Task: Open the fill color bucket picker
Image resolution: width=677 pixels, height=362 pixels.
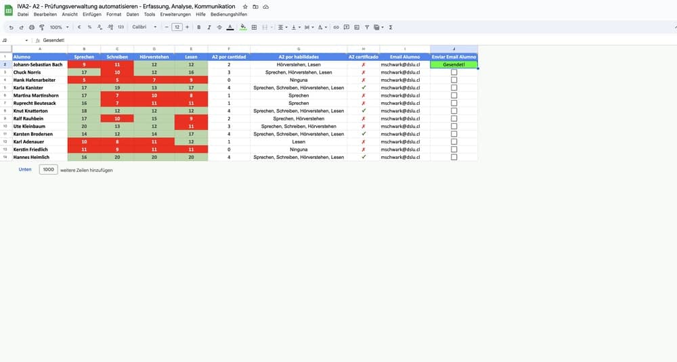Action: (243, 27)
